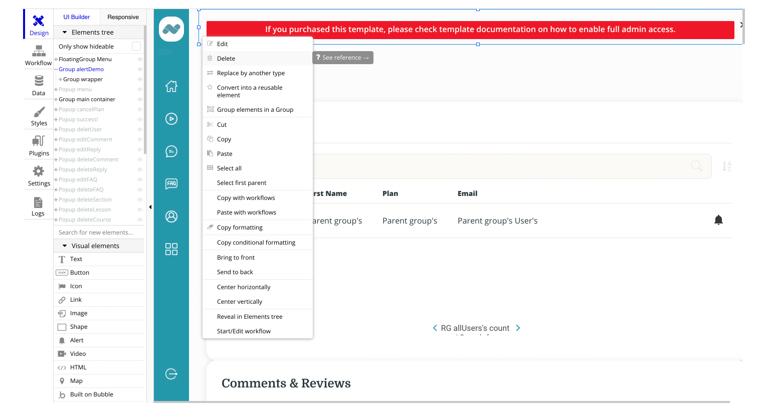Viewport: 771px width, 408px height.
Task: Select Popup editComment in tree
Action: pos(85,139)
